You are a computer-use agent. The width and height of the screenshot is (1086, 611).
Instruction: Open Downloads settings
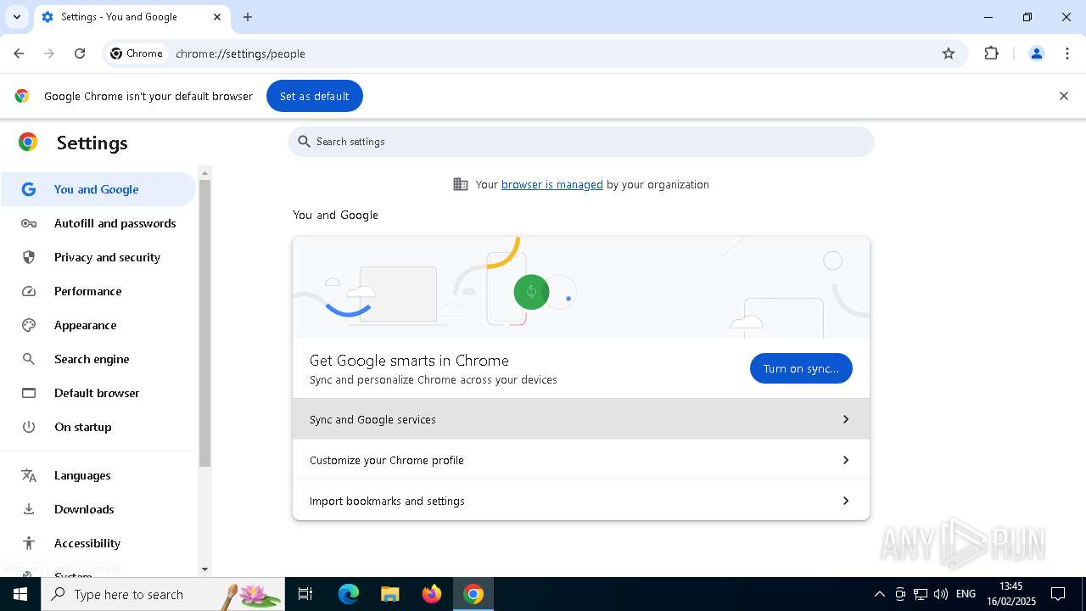pos(98,509)
